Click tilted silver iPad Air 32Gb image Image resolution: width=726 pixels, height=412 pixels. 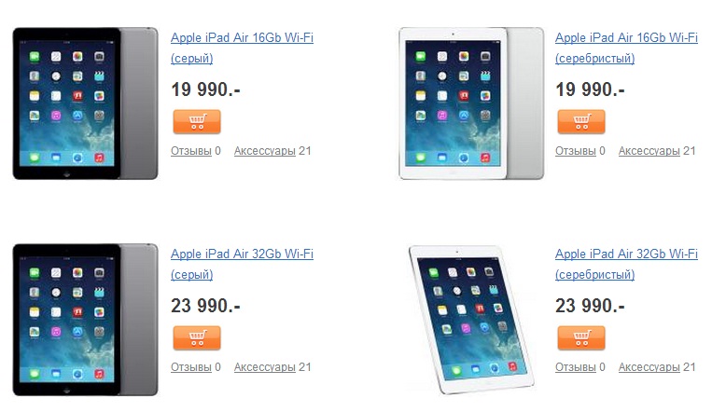point(471,320)
